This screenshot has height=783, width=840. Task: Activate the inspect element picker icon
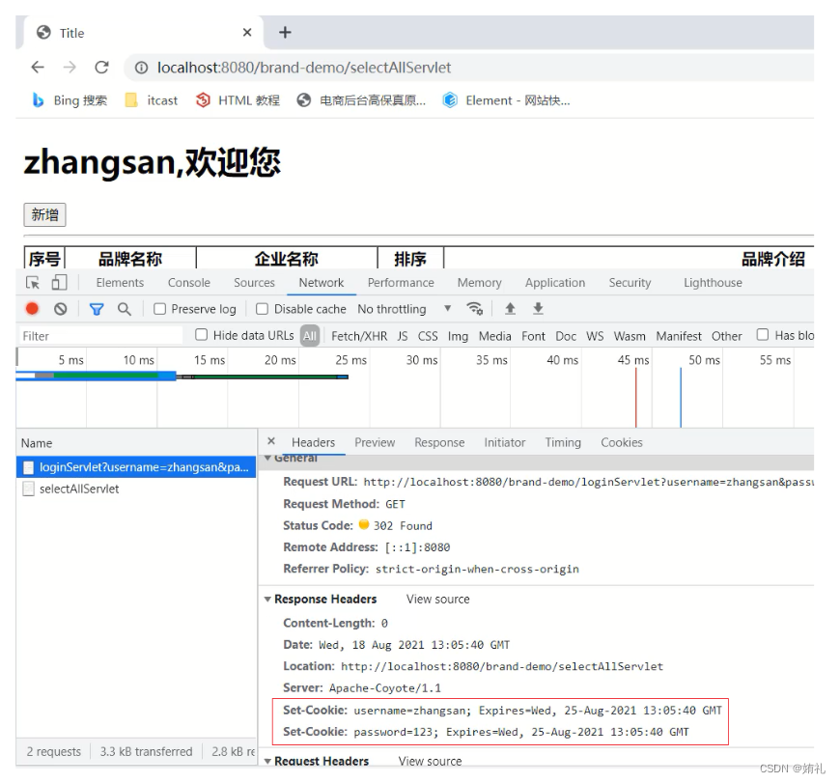coord(33,282)
